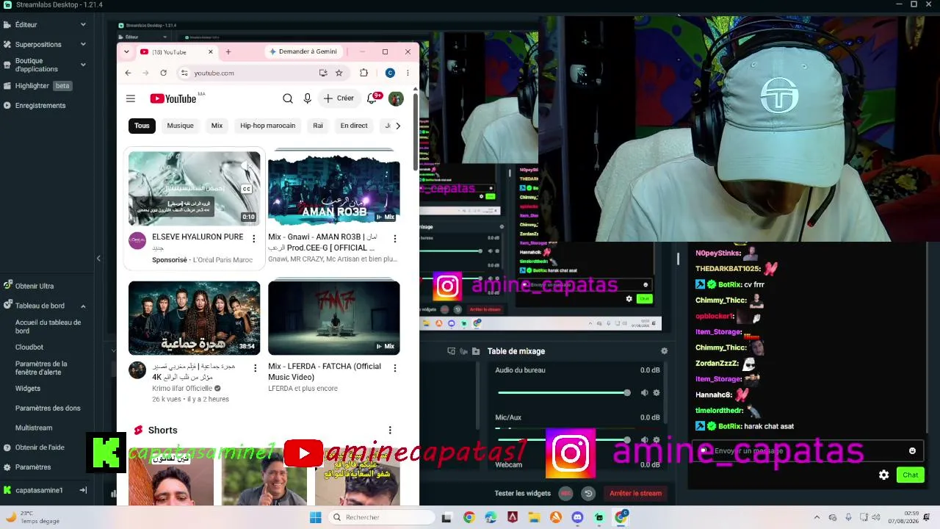Image resolution: width=940 pixels, height=529 pixels.
Task: Select the Mix filter chip
Action: (217, 126)
